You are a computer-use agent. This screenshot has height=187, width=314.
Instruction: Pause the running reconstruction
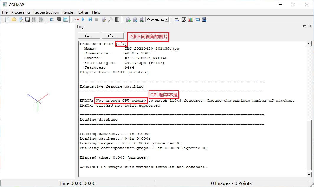pos(97,19)
